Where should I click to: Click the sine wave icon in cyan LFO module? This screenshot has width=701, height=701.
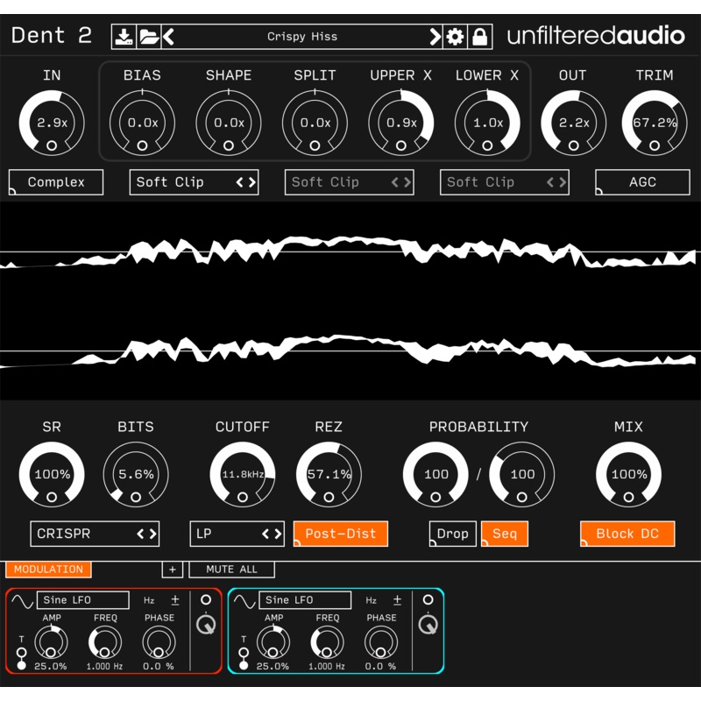(244, 601)
